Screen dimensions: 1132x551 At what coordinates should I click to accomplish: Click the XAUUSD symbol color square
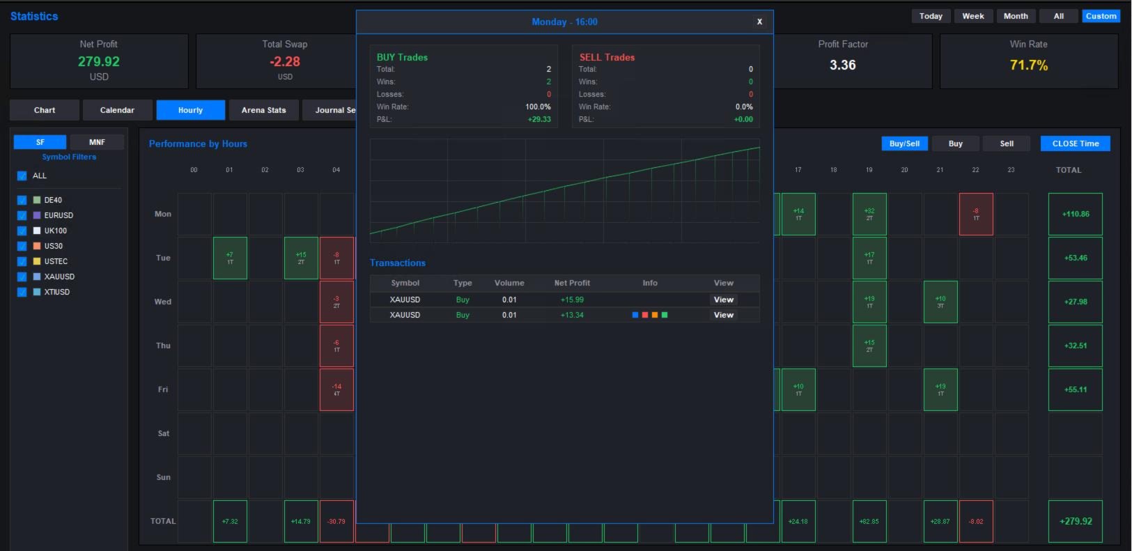[37, 277]
